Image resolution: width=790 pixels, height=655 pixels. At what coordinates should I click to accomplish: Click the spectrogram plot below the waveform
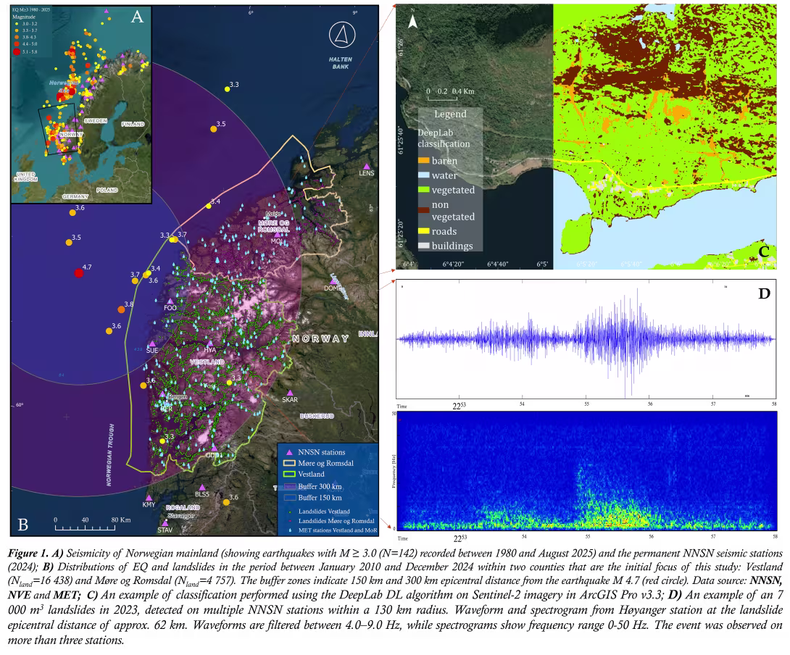(x=587, y=471)
